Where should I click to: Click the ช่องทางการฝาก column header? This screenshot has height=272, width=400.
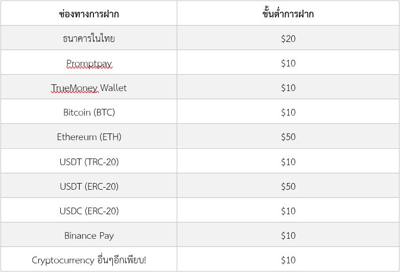click(89, 14)
